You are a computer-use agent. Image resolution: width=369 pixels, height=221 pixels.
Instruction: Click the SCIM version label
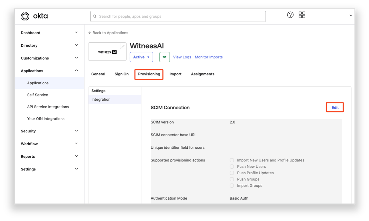162,122
